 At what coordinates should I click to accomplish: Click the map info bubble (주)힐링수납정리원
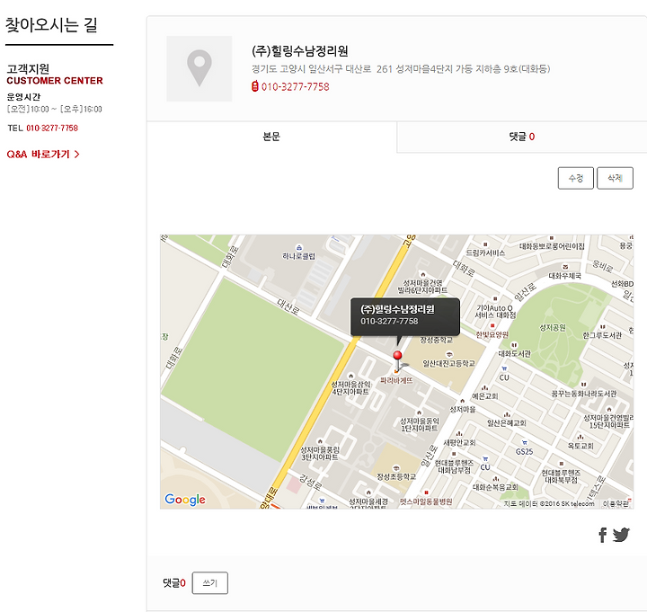[x=404, y=316]
